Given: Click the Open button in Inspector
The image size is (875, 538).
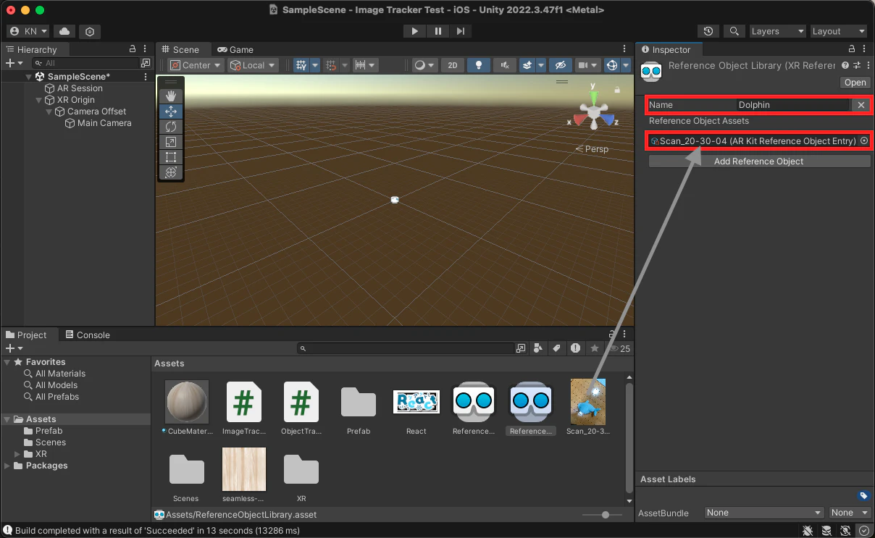Looking at the screenshot, I should (x=855, y=82).
